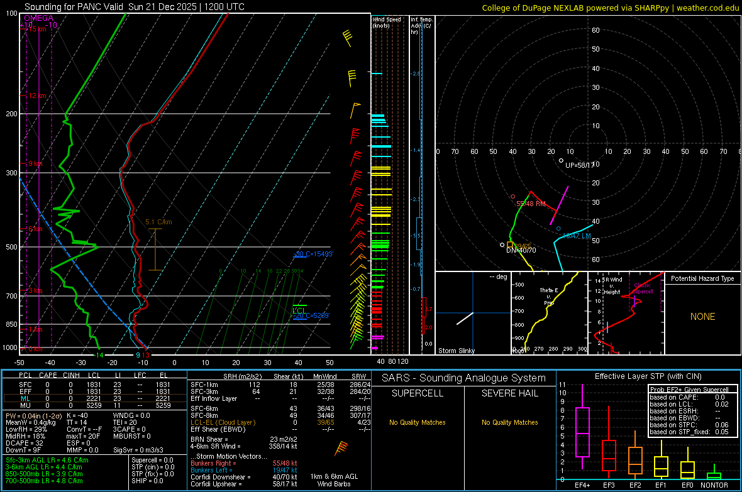Image resolution: width=742 pixels, height=492 pixels.
Task: Click the SigSvr = 0 m3/s3 value
Action: click(138, 450)
